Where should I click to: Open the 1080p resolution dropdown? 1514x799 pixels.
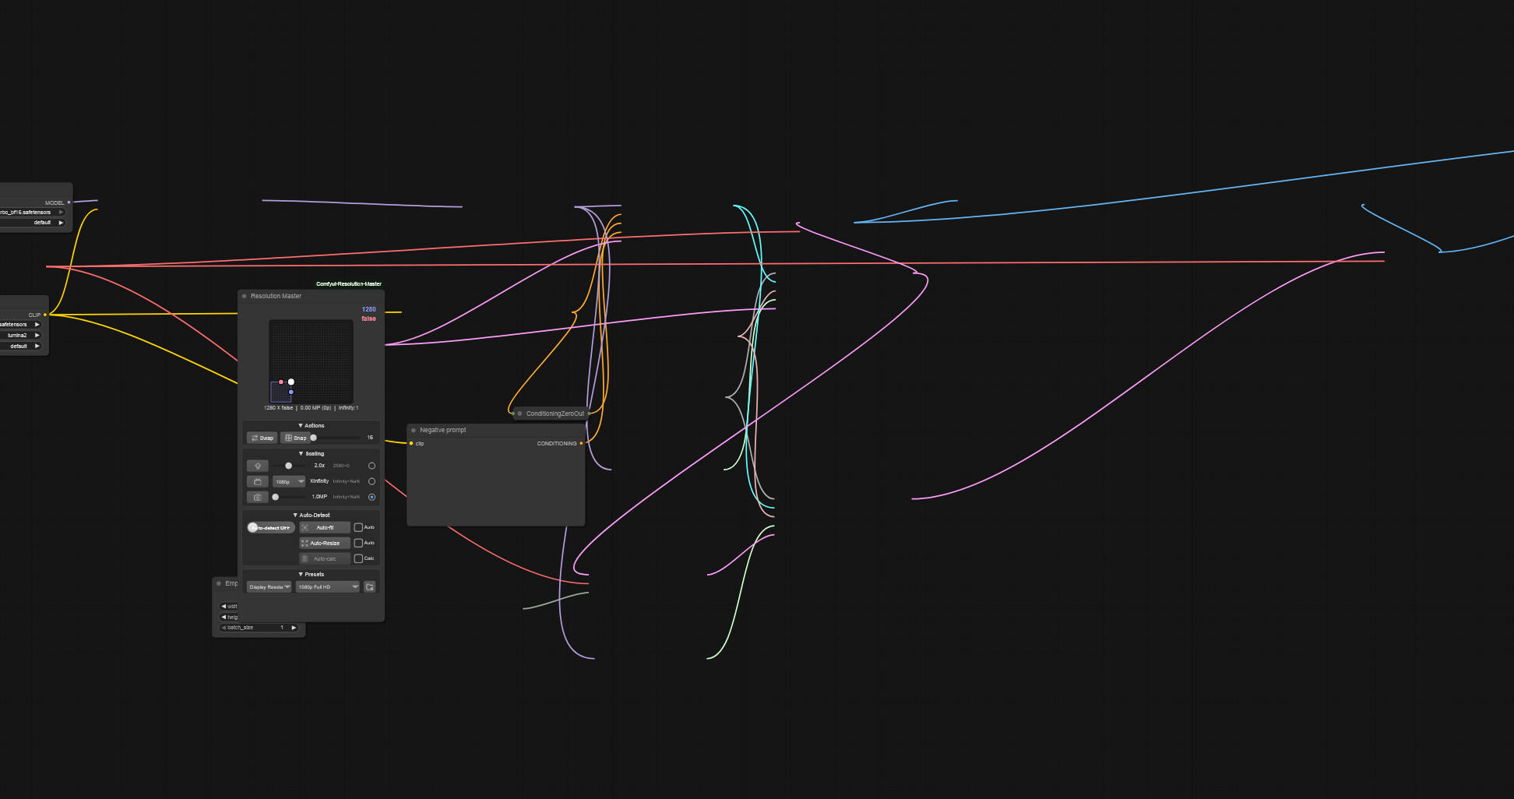click(x=289, y=481)
